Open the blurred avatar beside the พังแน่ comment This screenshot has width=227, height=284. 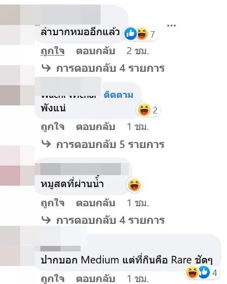coord(17,85)
